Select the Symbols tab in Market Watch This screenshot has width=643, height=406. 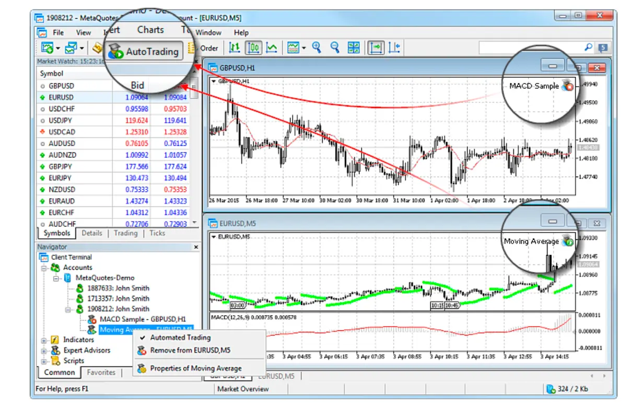point(56,233)
